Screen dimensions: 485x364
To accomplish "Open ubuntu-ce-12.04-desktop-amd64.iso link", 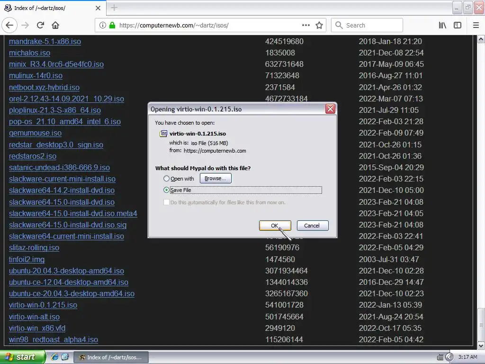I will 68,282.
